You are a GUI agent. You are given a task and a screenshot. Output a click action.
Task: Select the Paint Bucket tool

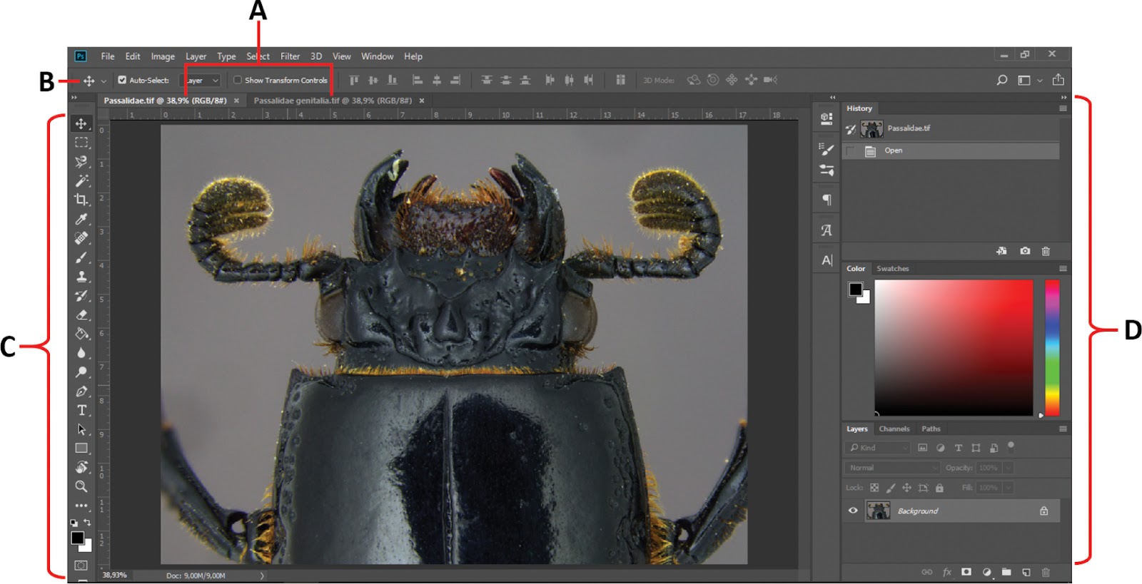point(81,334)
